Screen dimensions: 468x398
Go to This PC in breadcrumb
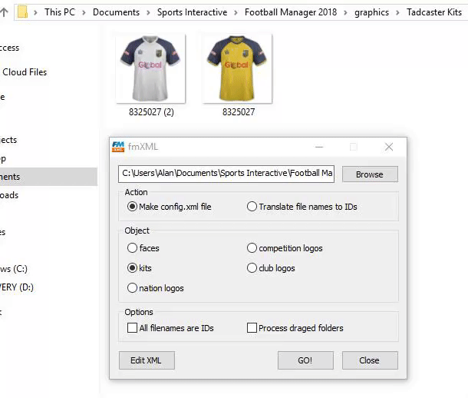click(x=60, y=12)
